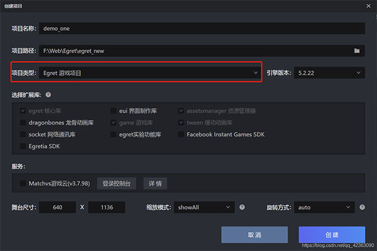This screenshot has width=377, height=251.
Task: Click the help icon beside 缩放模式 dropdown
Action: [x=242, y=207]
